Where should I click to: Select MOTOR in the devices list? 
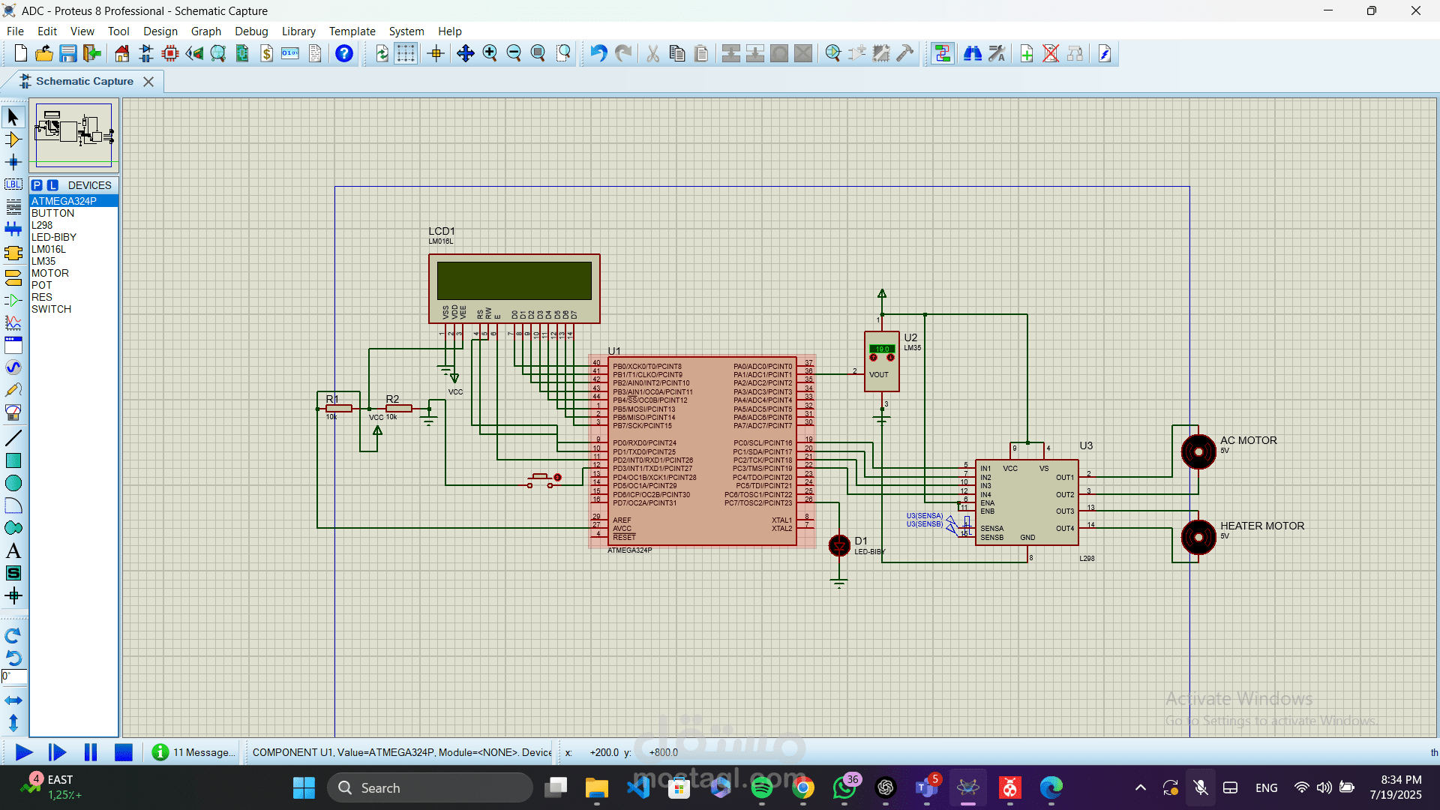pyautogui.click(x=73, y=273)
